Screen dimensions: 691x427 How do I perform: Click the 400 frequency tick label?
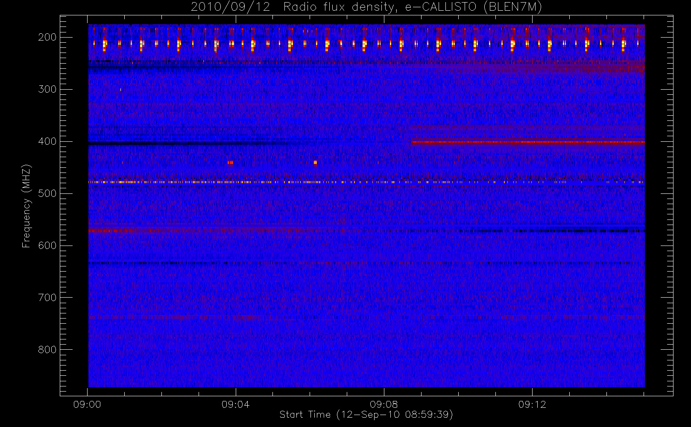(x=47, y=141)
